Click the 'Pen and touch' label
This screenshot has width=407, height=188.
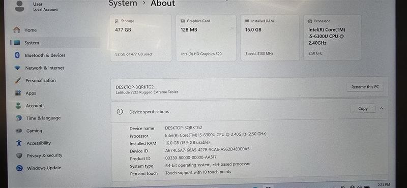(x=144, y=174)
